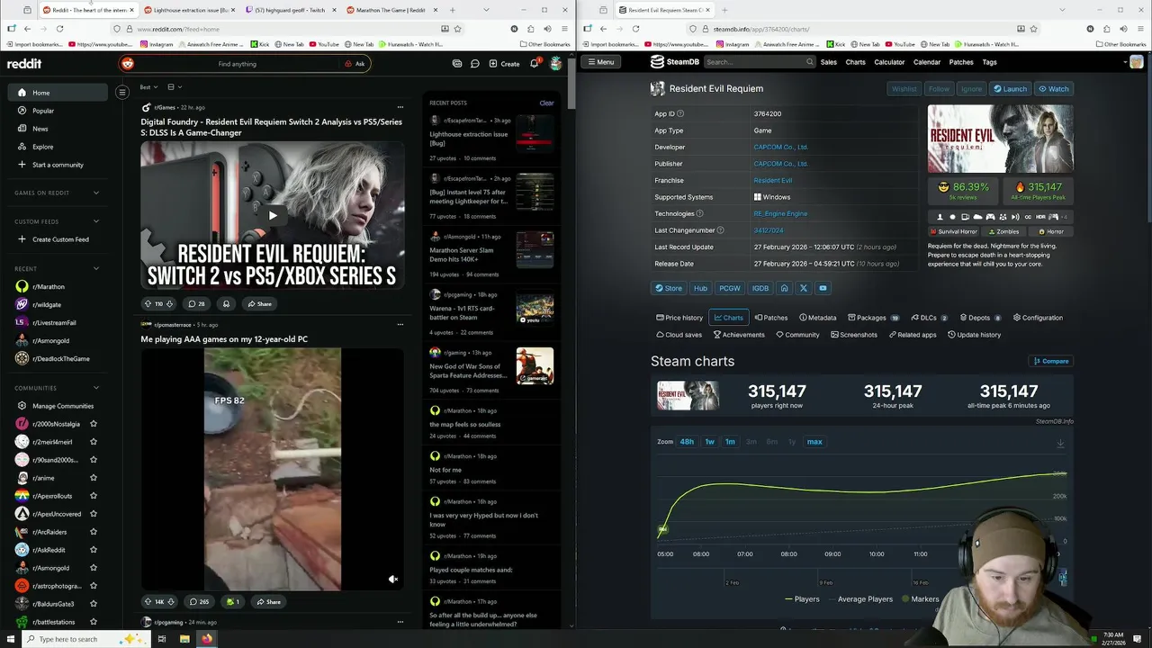Favorite r/2000sNostalgia with star
Image resolution: width=1152 pixels, height=648 pixels.
point(94,424)
